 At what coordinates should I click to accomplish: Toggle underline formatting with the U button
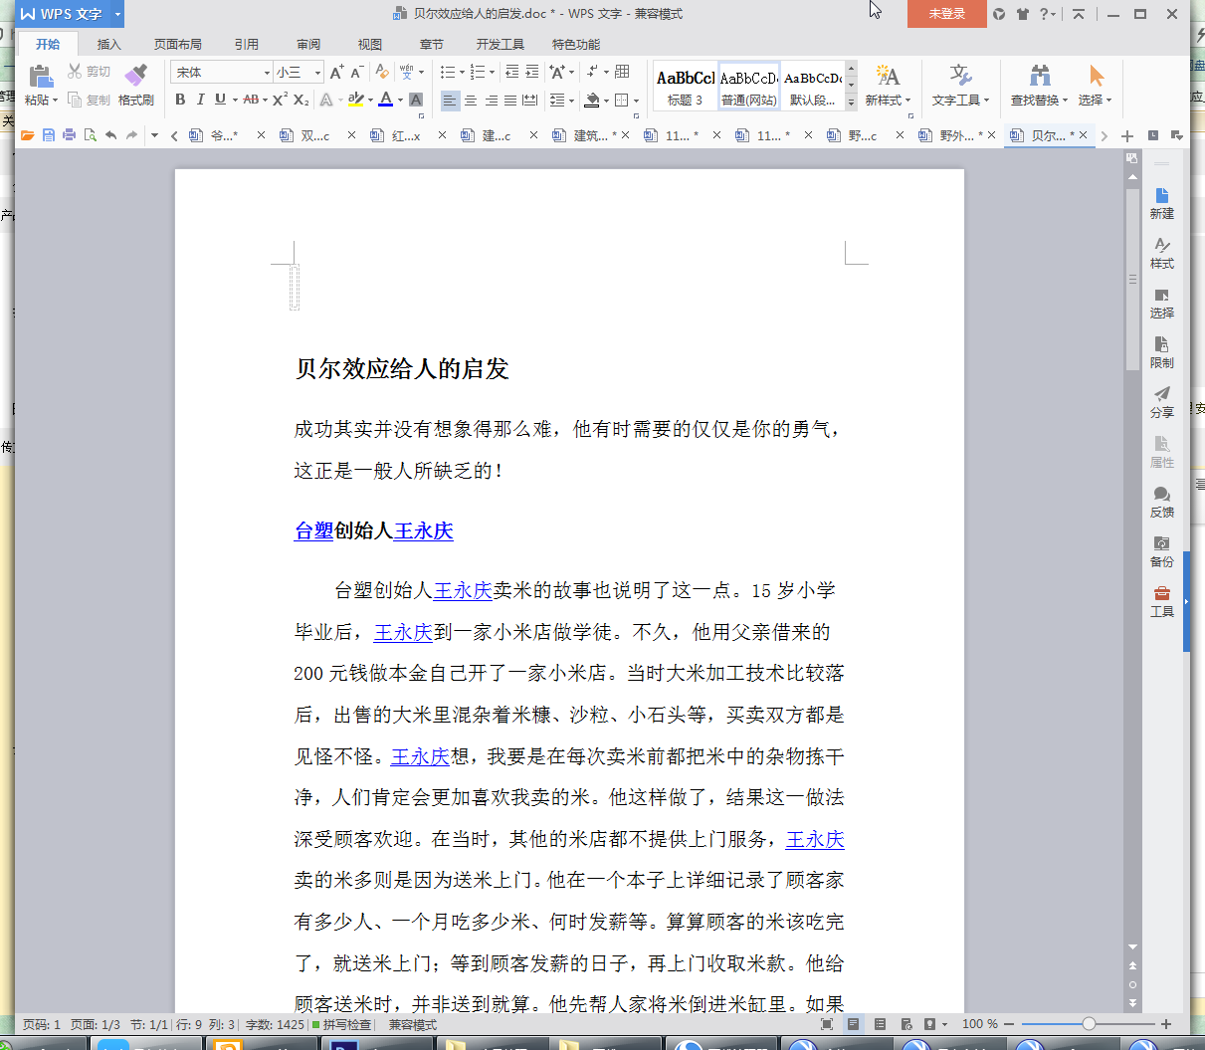(220, 100)
